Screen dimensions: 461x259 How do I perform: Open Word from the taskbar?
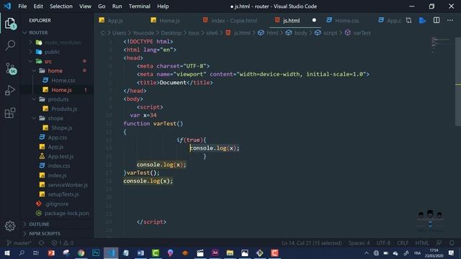[140, 253]
